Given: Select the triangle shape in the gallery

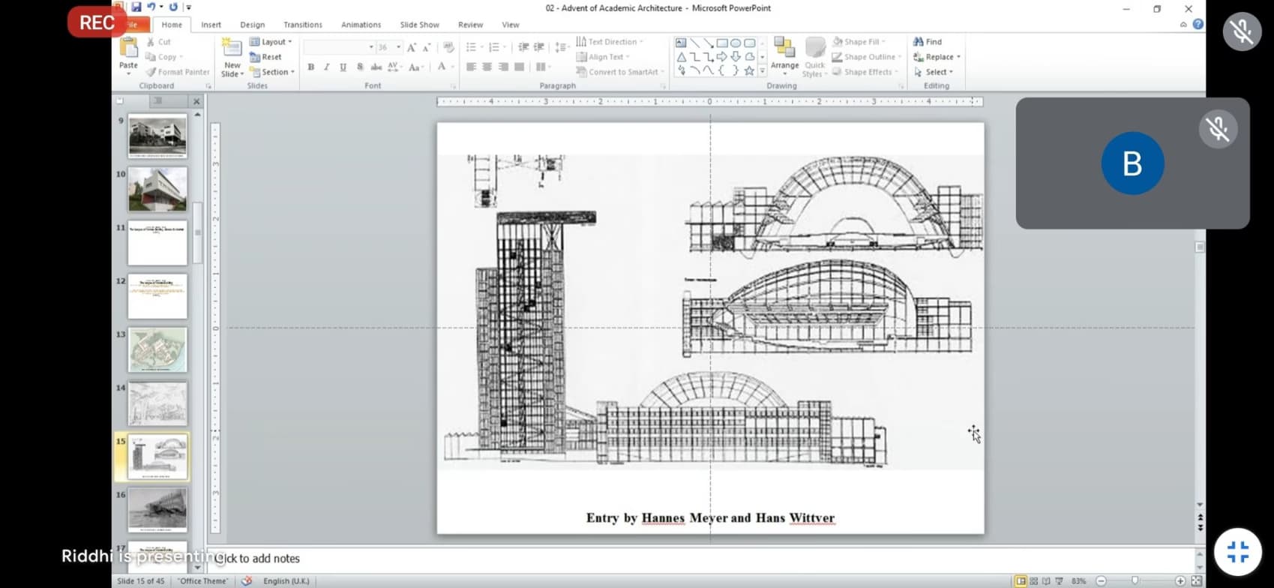Looking at the screenshot, I should [x=681, y=57].
